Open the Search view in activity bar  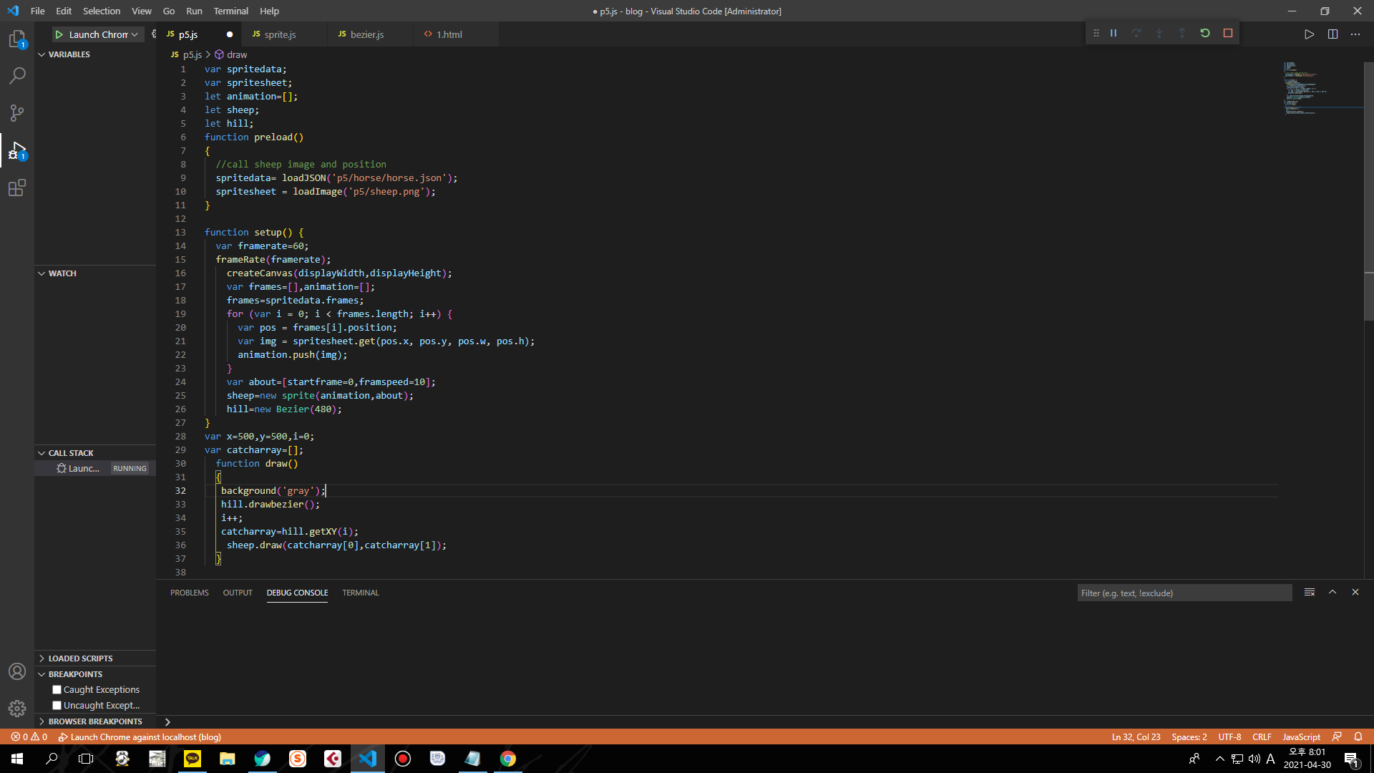point(17,76)
